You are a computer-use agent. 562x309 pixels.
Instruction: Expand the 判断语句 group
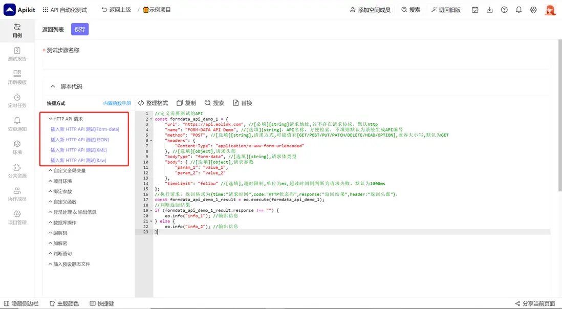60,254
